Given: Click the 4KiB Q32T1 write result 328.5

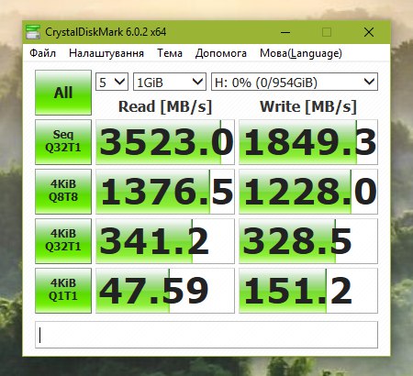Looking at the screenshot, I should pos(308,241).
